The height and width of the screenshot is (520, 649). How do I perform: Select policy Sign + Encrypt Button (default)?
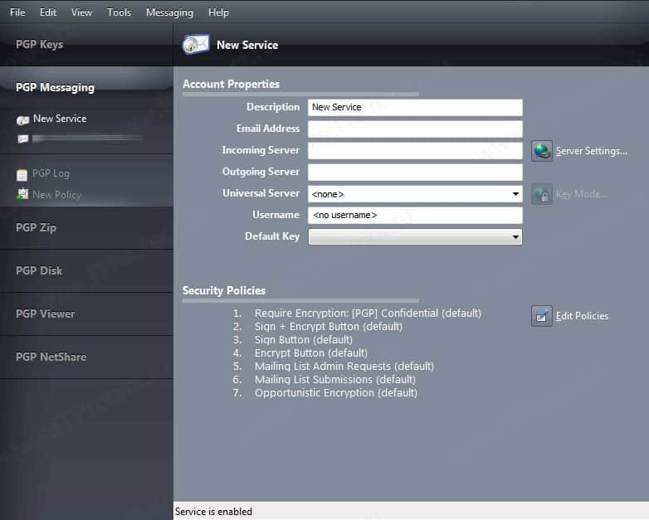click(328, 327)
